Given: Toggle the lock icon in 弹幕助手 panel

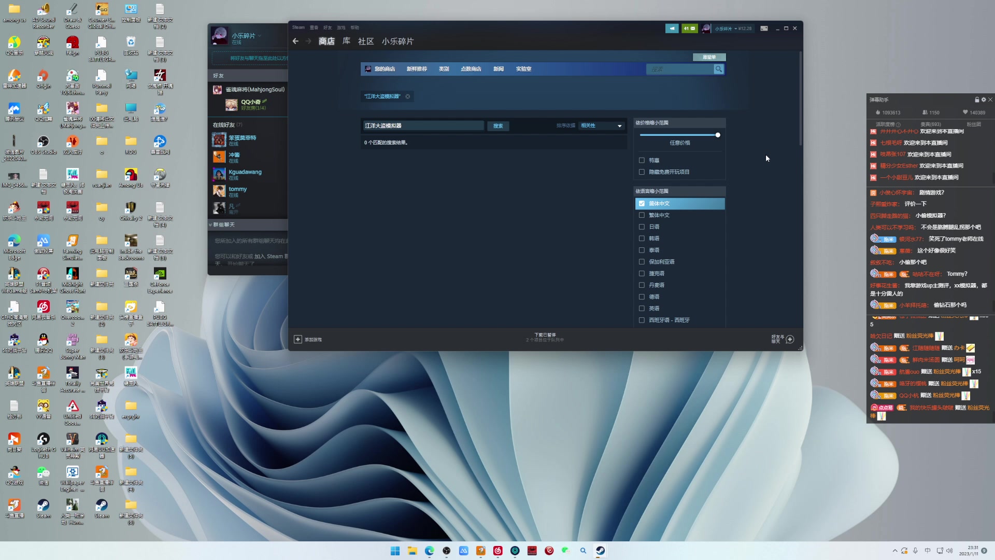Looking at the screenshot, I should click(977, 100).
